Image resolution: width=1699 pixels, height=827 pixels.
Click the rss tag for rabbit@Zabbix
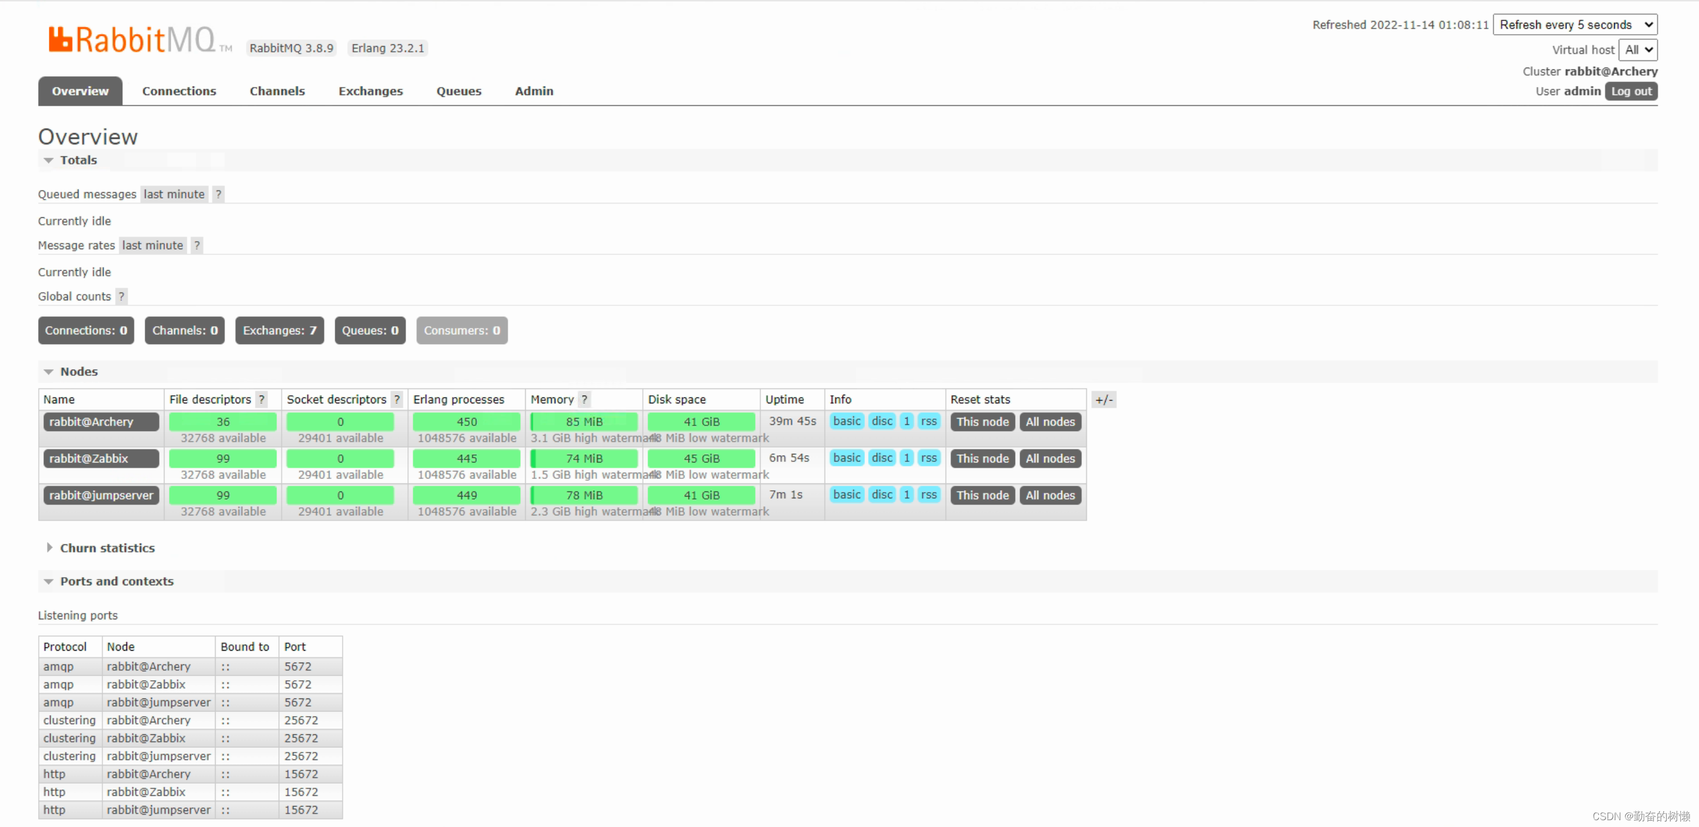(929, 458)
